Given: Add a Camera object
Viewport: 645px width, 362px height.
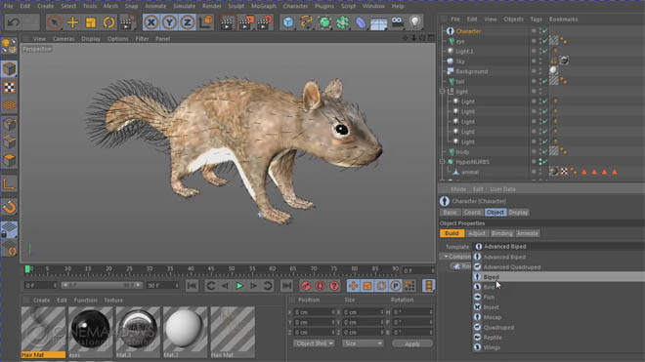Looking at the screenshot, I should pyautogui.click(x=398, y=22).
